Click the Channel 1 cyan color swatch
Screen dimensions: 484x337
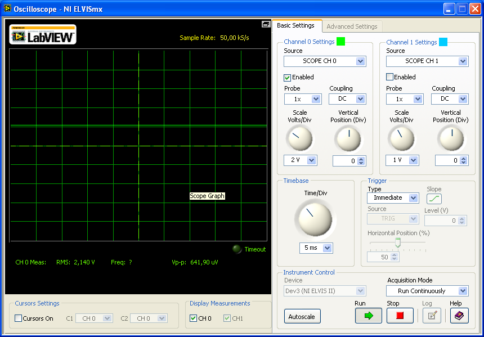click(443, 42)
